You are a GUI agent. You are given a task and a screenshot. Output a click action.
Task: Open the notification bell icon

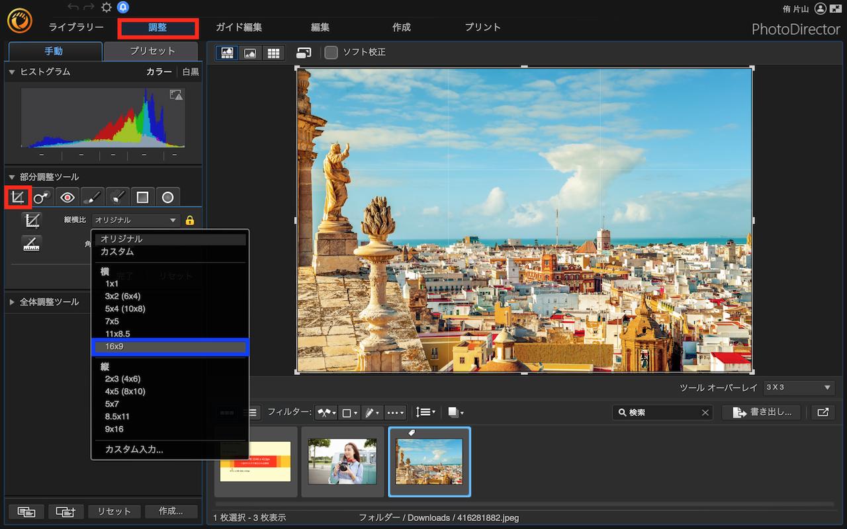tap(123, 7)
